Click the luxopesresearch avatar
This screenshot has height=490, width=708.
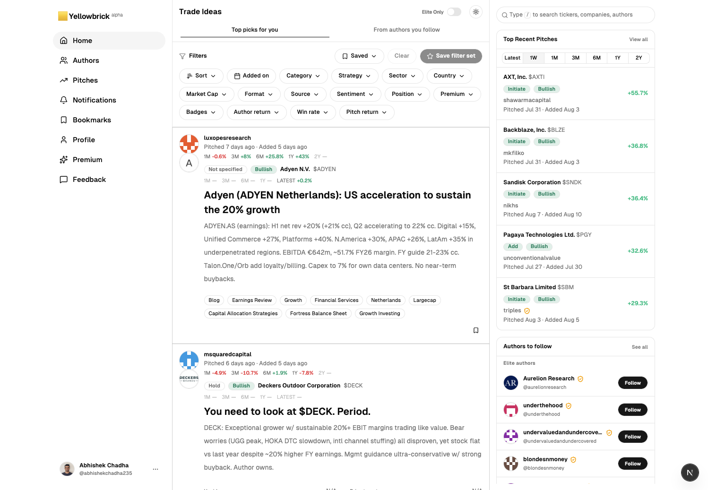pyautogui.click(x=189, y=144)
